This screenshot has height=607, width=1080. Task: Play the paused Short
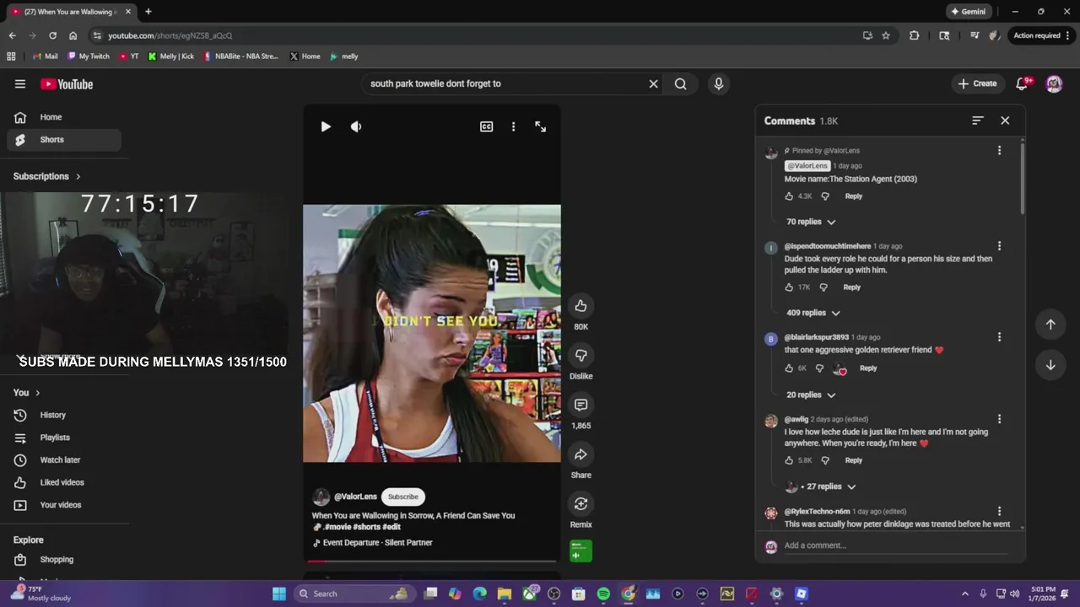click(x=326, y=126)
